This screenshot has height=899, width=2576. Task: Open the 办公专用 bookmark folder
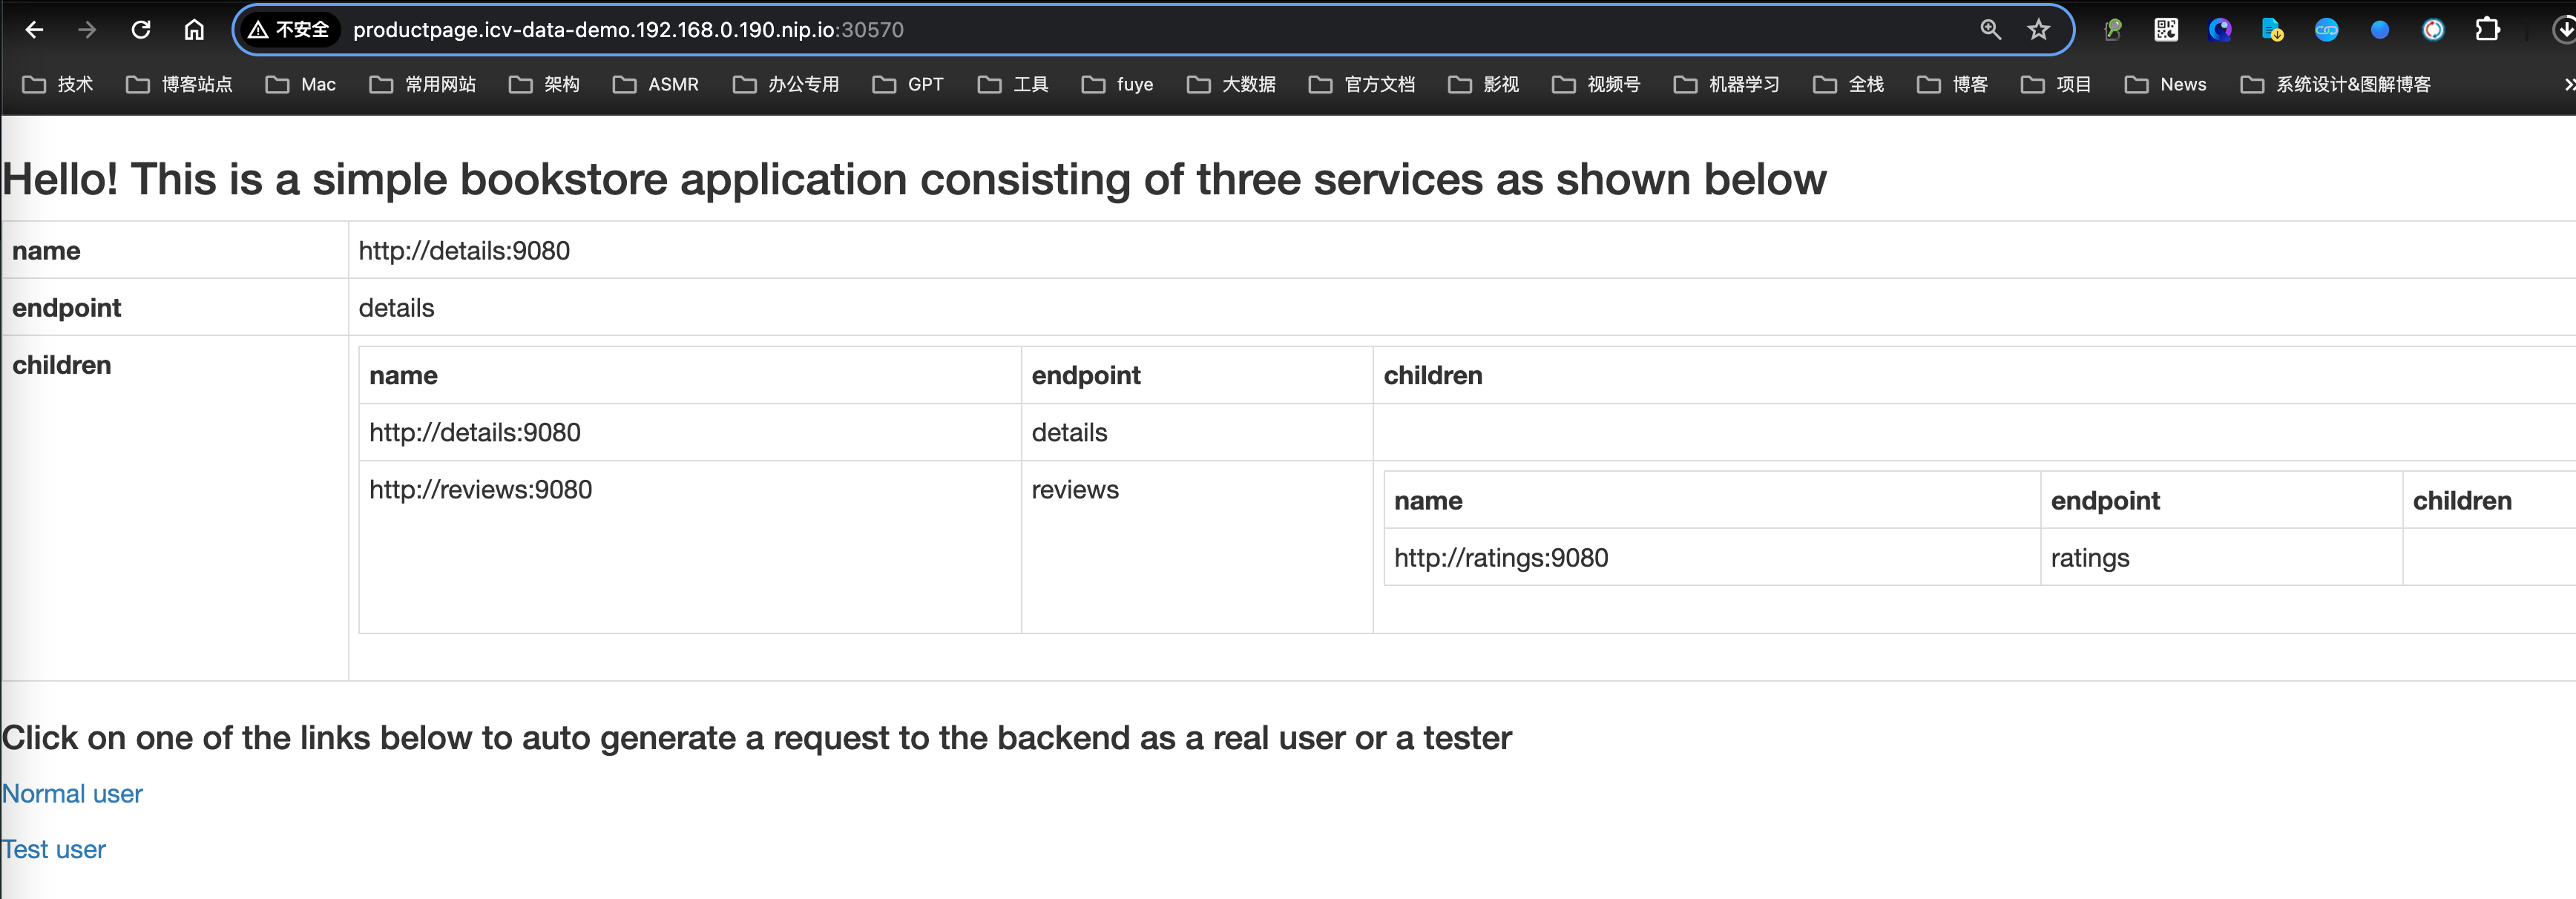point(786,85)
